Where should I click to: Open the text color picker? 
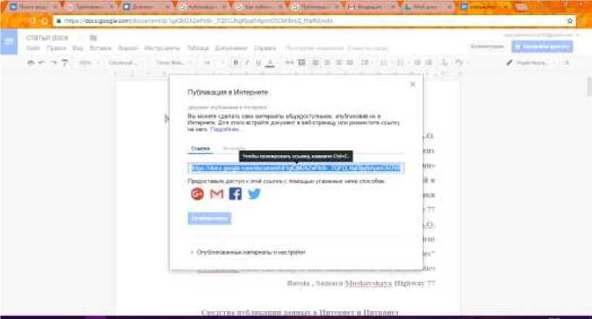click(269, 63)
